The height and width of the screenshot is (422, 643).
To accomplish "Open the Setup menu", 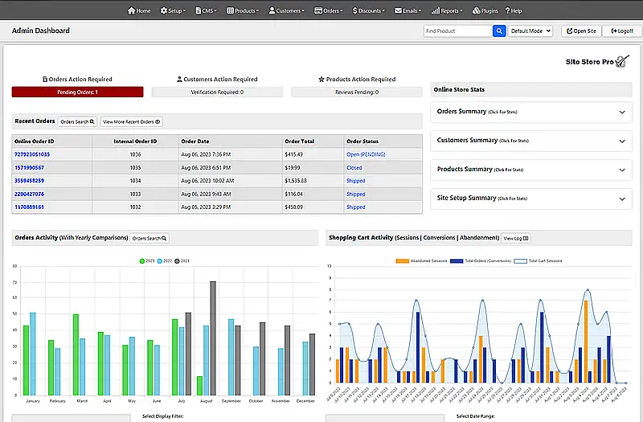I will (173, 10).
